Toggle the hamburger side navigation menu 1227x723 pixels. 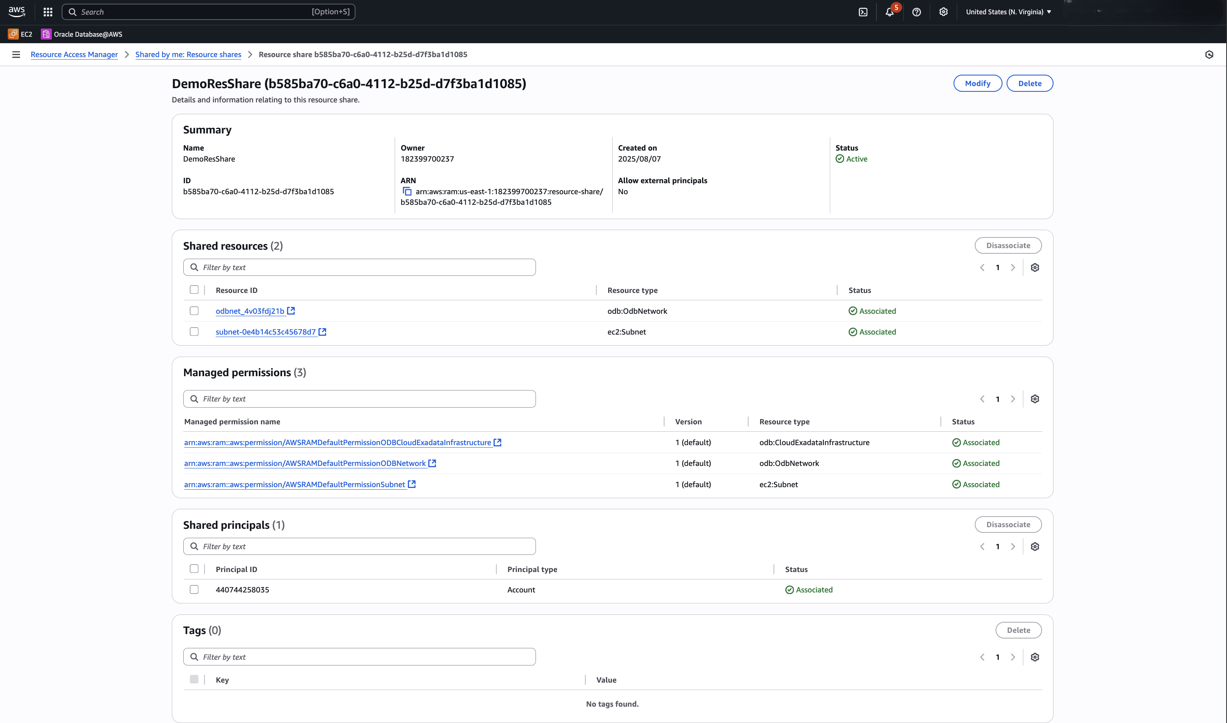tap(16, 55)
